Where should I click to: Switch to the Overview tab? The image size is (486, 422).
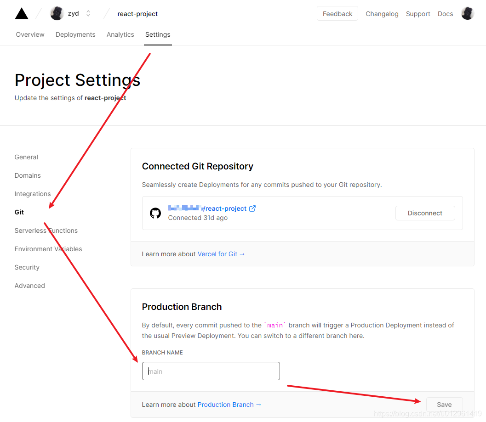pyautogui.click(x=30, y=34)
